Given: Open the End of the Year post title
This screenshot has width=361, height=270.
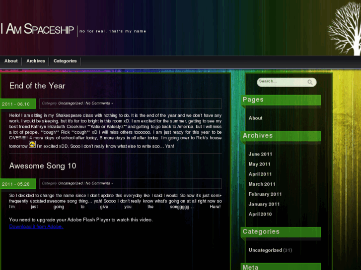Looking at the screenshot, I should click(x=37, y=86).
